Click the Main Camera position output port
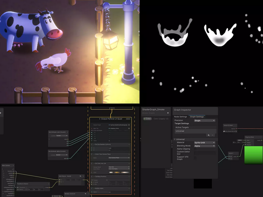The width and height of the screenshot is (263, 197). pyautogui.click(x=13, y=173)
